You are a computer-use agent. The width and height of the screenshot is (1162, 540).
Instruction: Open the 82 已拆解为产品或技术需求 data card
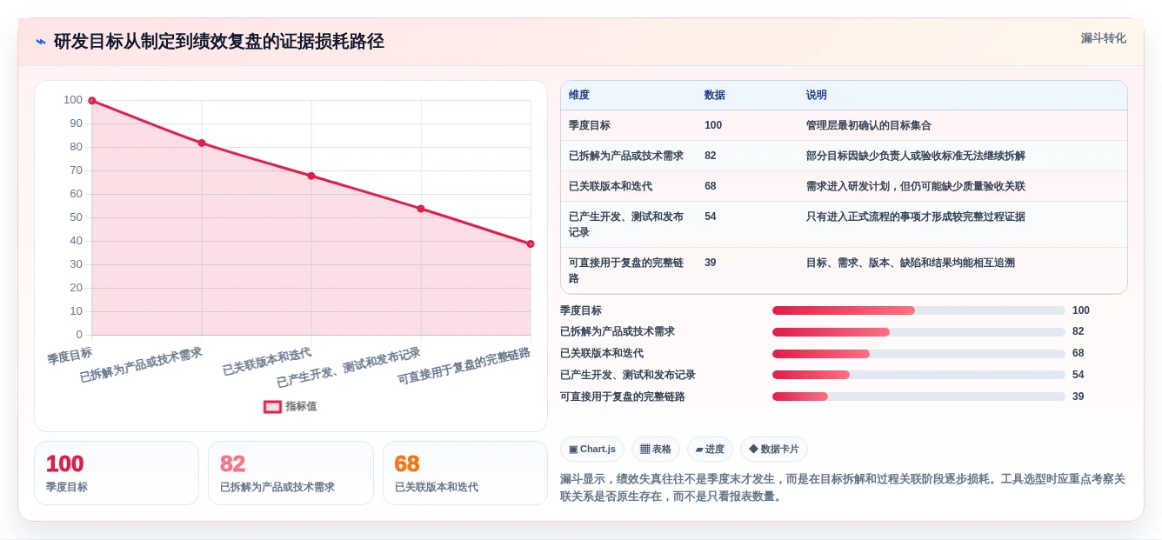click(290, 473)
